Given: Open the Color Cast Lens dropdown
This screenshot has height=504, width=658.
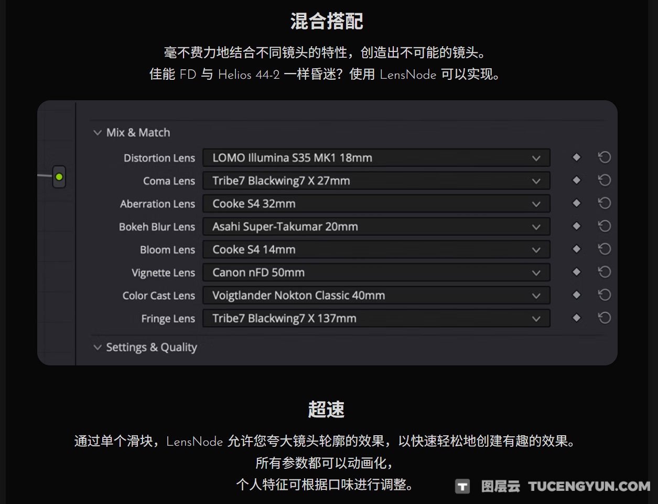Looking at the screenshot, I should 376,296.
